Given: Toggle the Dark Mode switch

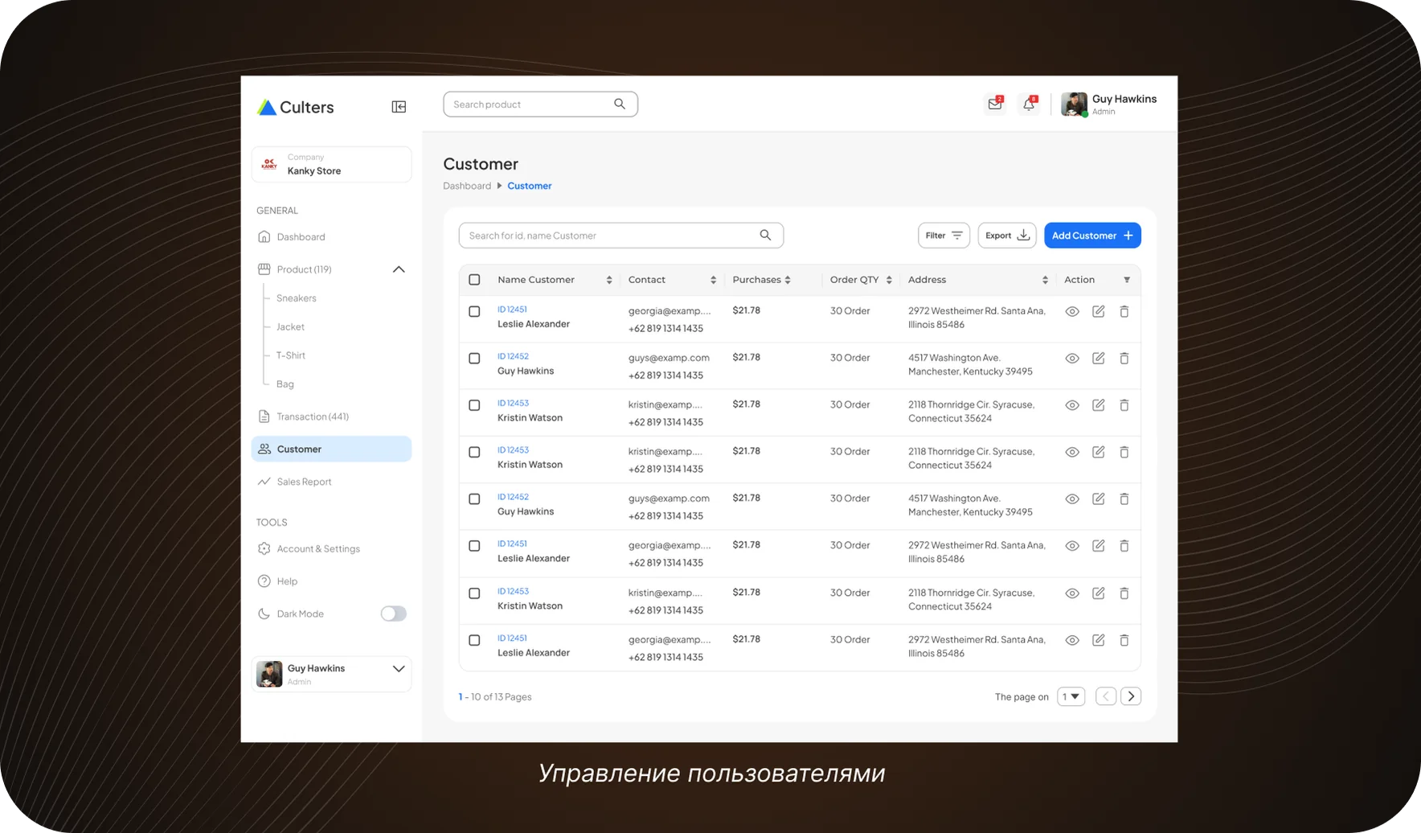Looking at the screenshot, I should tap(393, 613).
